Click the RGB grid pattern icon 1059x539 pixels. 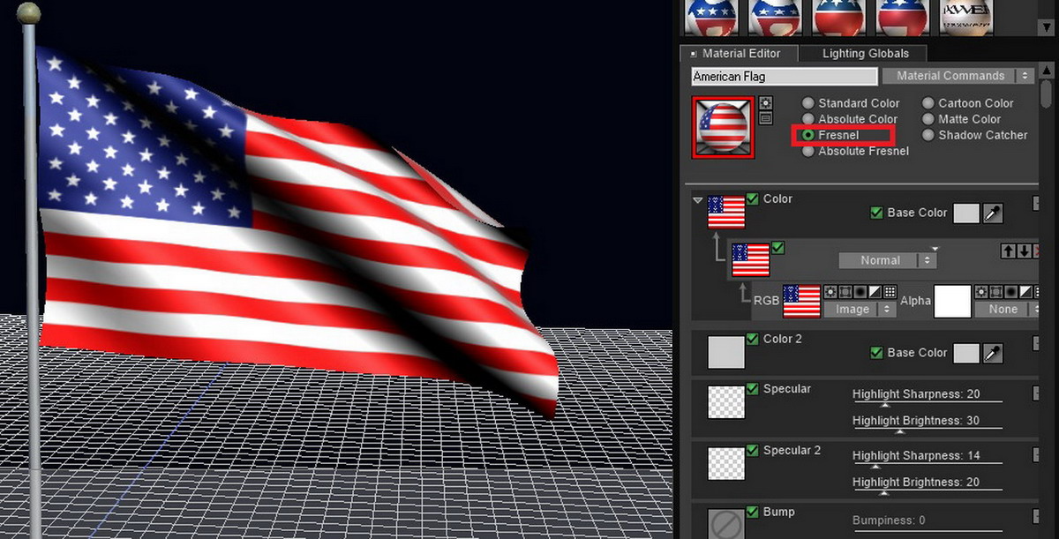click(890, 292)
